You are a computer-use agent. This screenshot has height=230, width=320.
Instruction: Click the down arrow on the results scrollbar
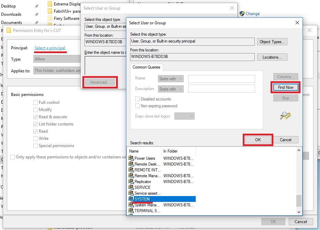(x=298, y=212)
